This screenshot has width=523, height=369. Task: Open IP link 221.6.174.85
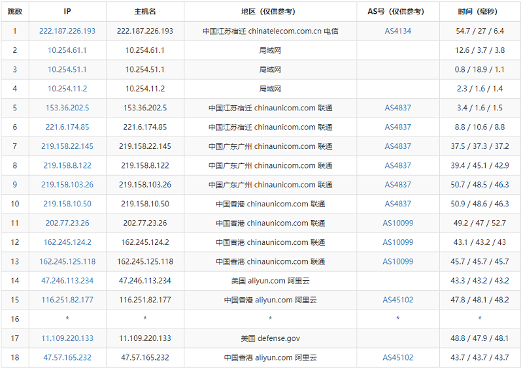(67, 127)
